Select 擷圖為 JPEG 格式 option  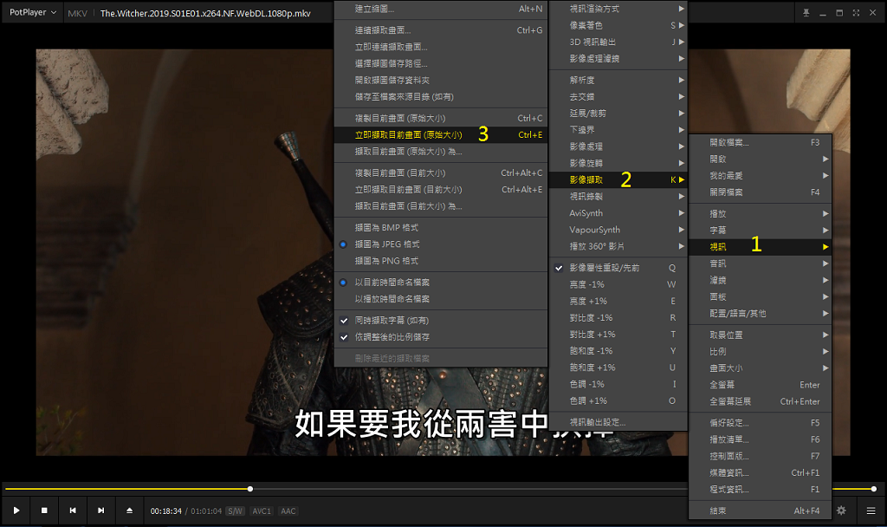coord(441,244)
